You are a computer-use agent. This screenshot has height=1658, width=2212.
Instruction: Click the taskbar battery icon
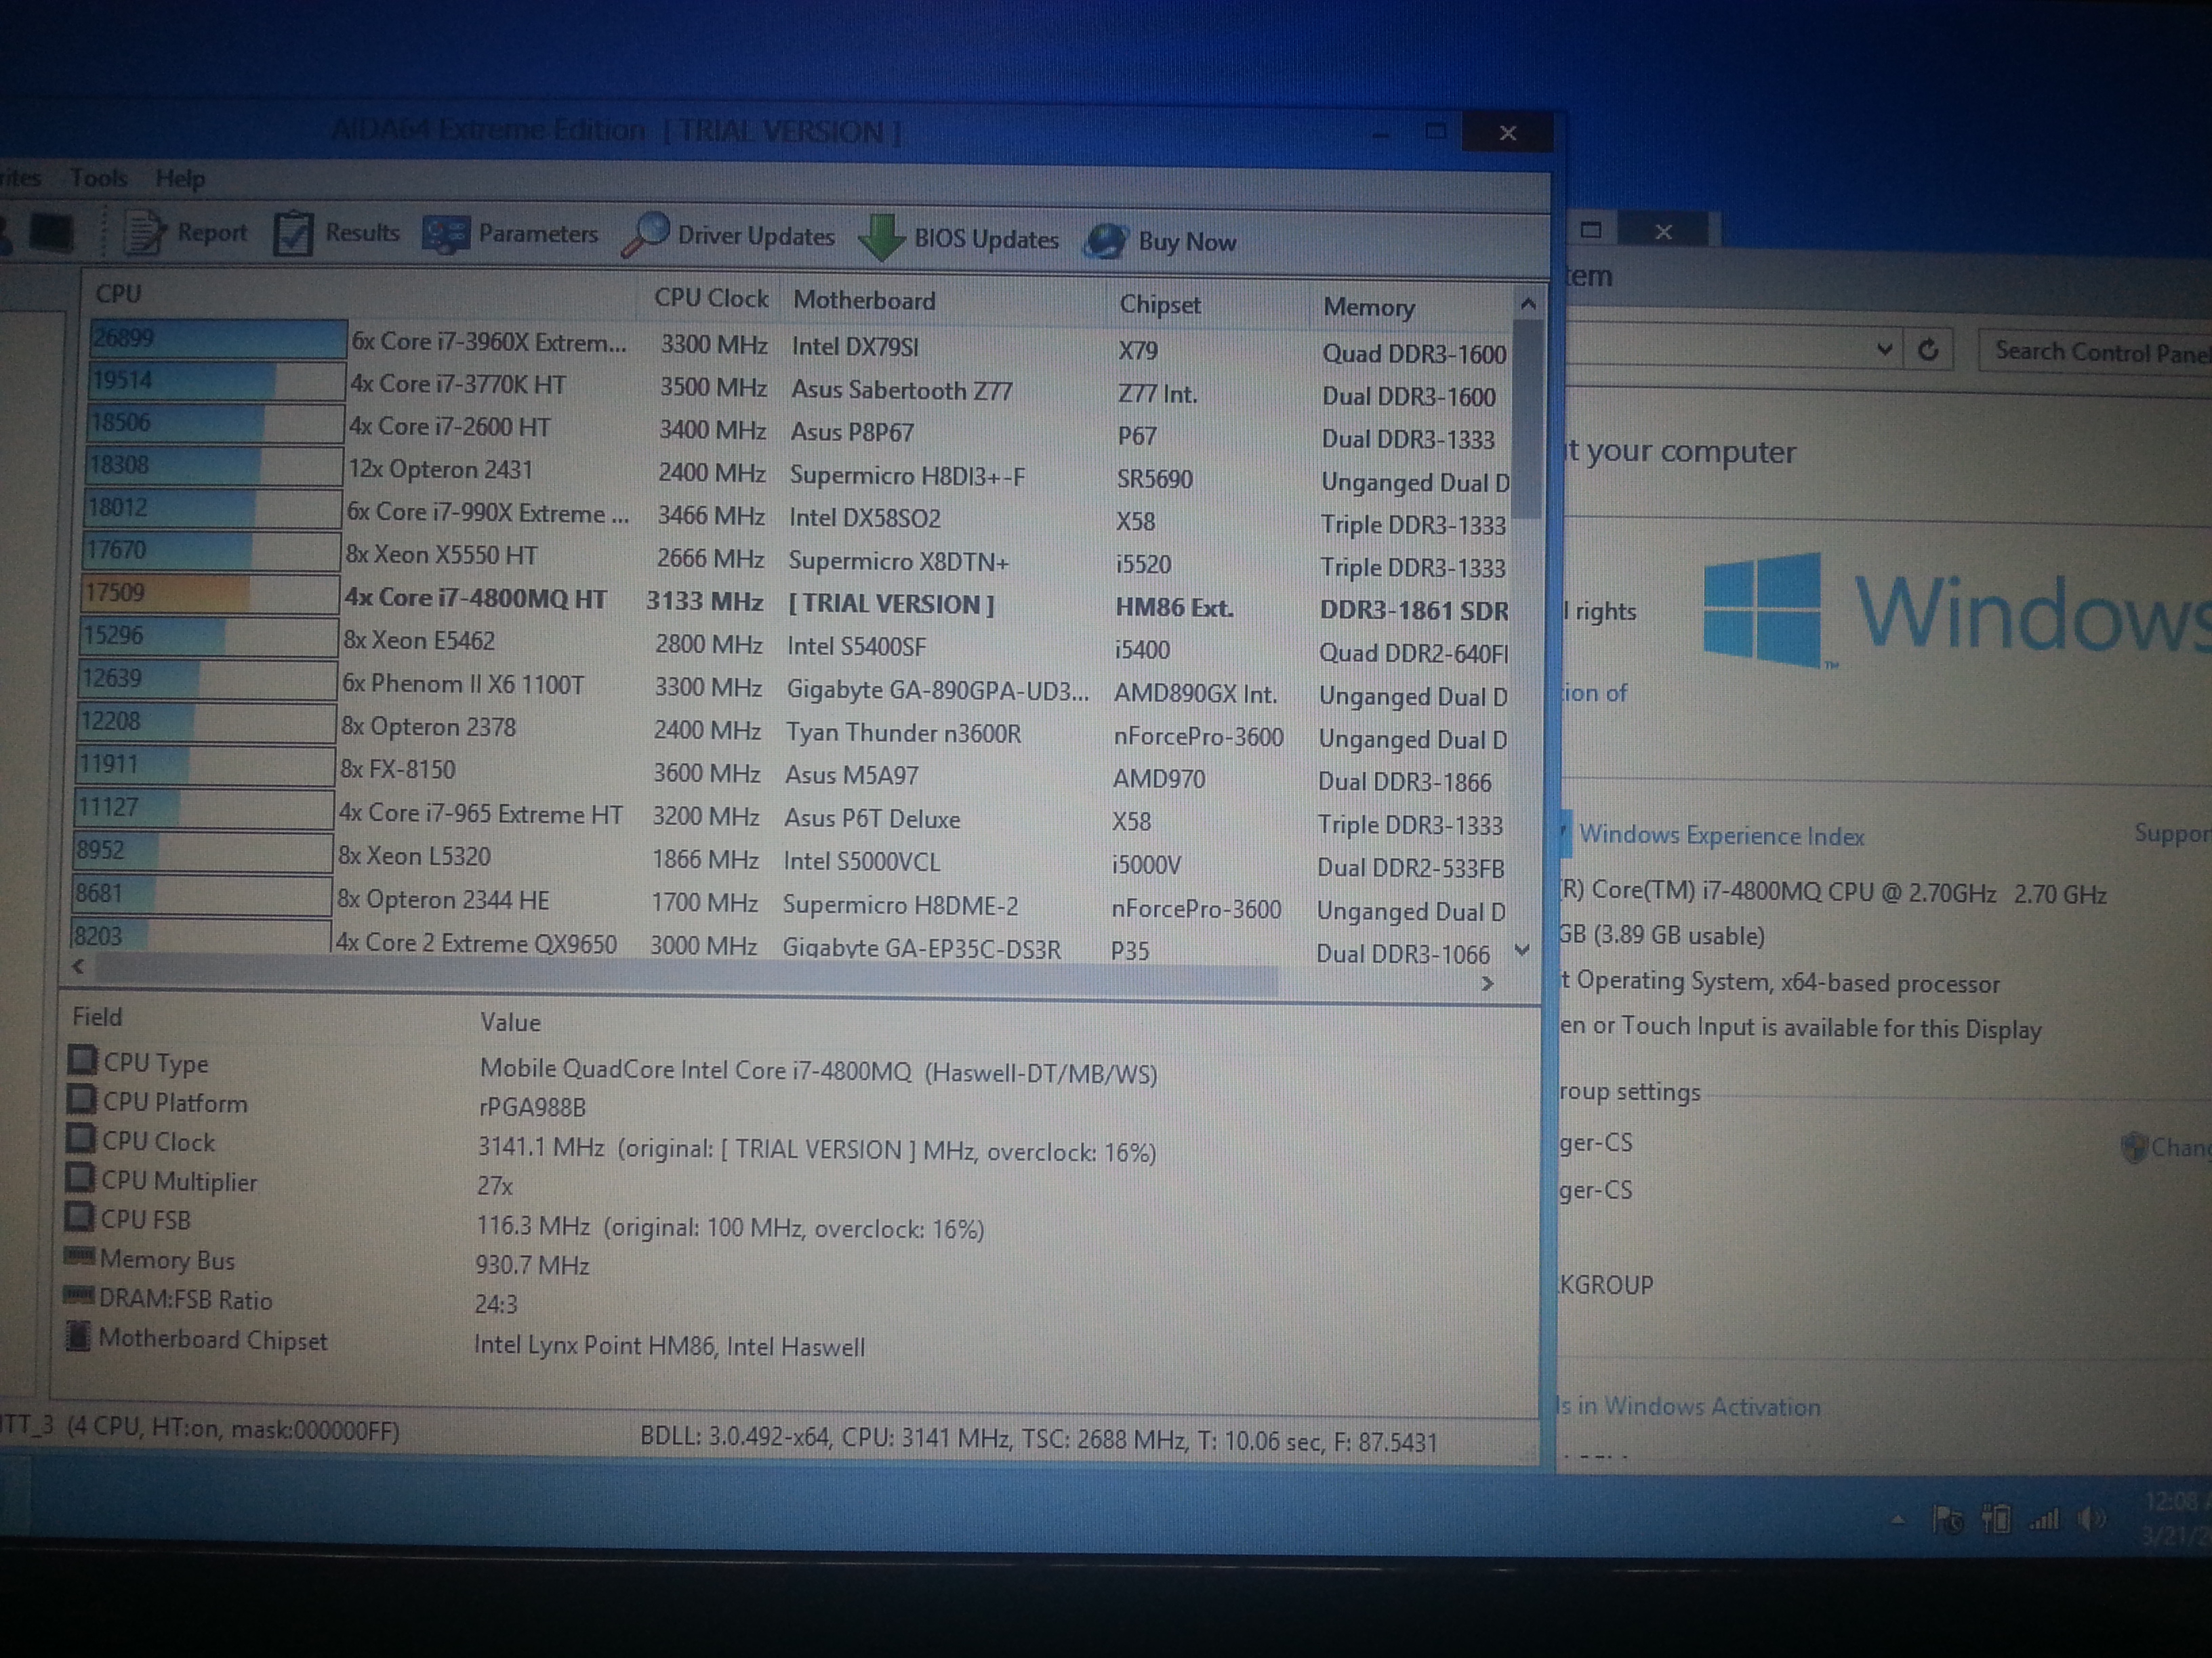tap(1996, 1520)
